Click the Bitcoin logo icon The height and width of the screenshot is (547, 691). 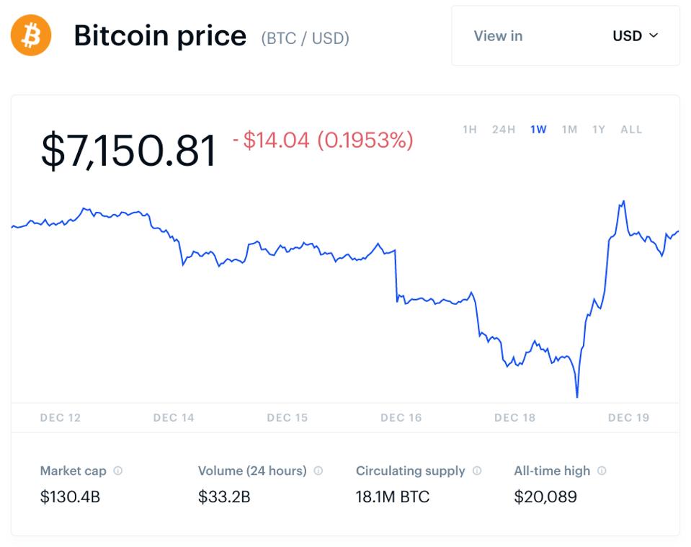32,34
